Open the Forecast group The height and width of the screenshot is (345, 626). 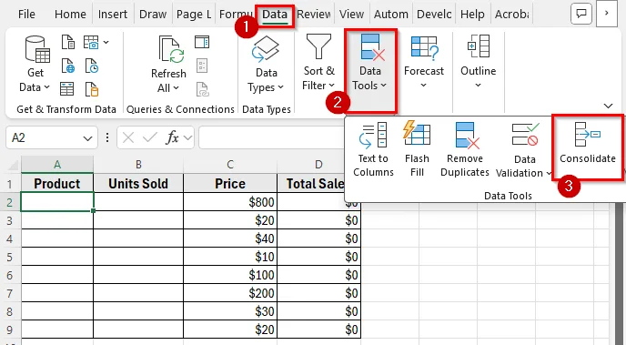424,62
